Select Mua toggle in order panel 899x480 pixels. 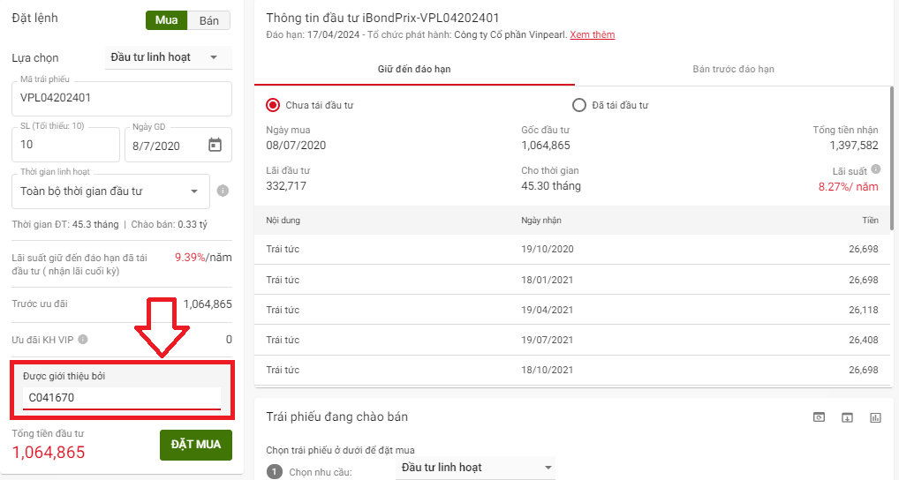(166, 20)
